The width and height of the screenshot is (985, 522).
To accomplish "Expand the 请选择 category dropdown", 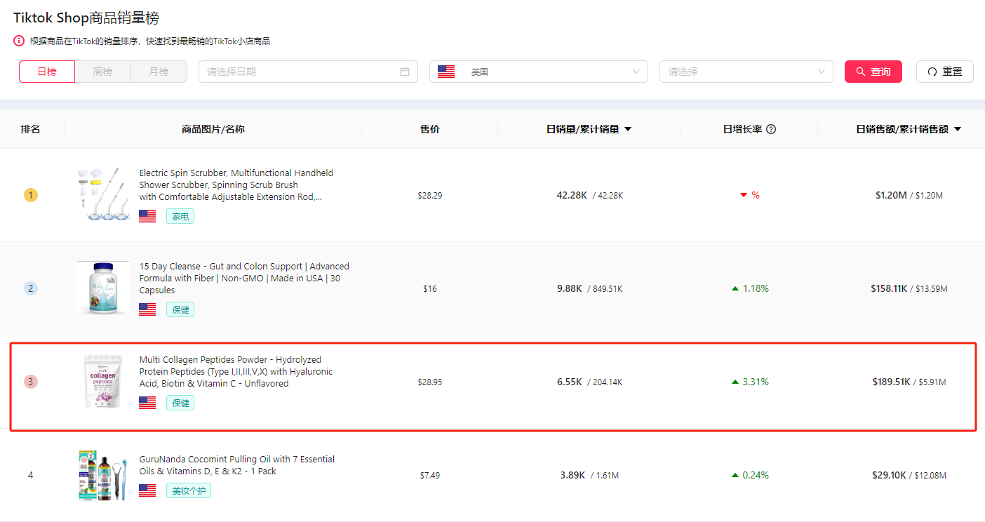I will 746,72.
